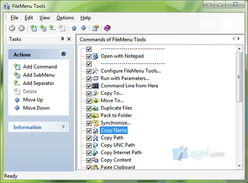Click the green Apply checkmark toolbar icon

pyautogui.click(x=12, y=28)
